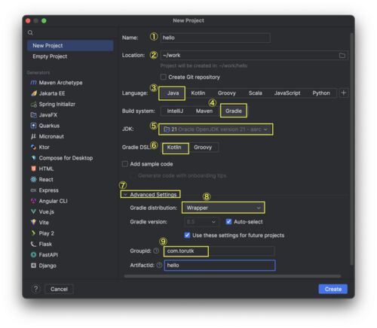Image resolution: width=377 pixels, height=328 pixels.
Task: Set build system to Maven
Action: click(x=204, y=111)
